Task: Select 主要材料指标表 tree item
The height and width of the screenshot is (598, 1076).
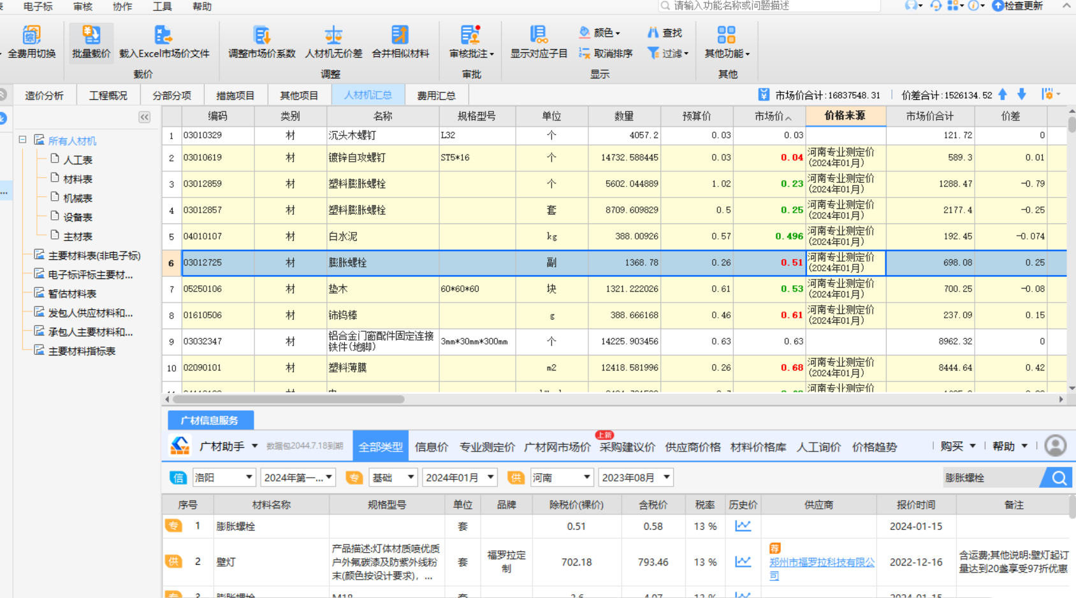Action: click(x=82, y=351)
